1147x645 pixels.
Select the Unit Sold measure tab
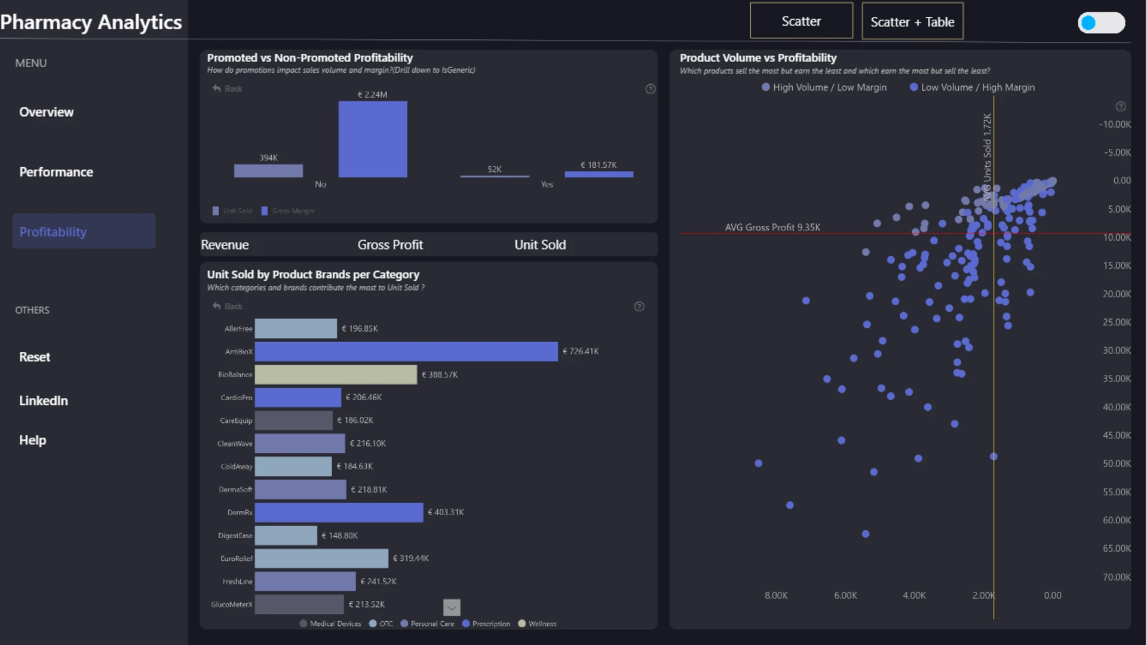pyautogui.click(x=540, y=245)
